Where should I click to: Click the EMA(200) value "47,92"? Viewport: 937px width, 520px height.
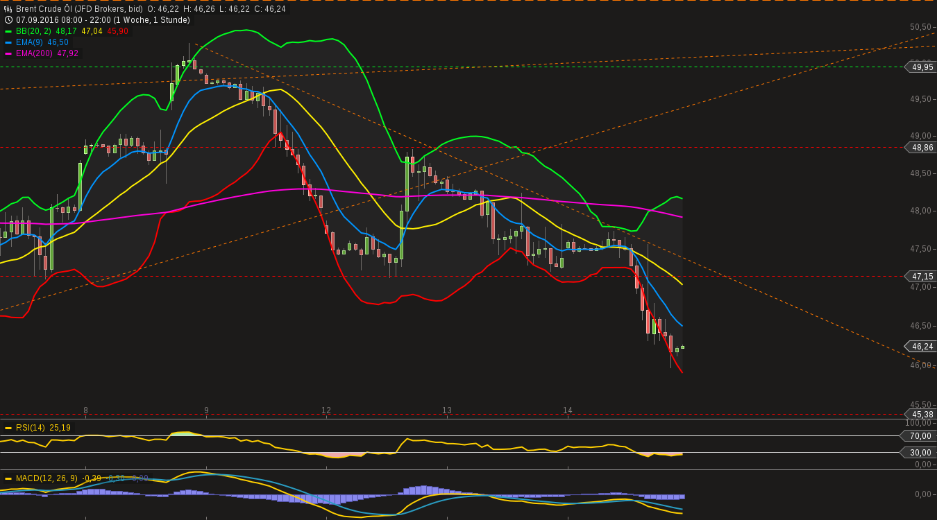(68, 53)
